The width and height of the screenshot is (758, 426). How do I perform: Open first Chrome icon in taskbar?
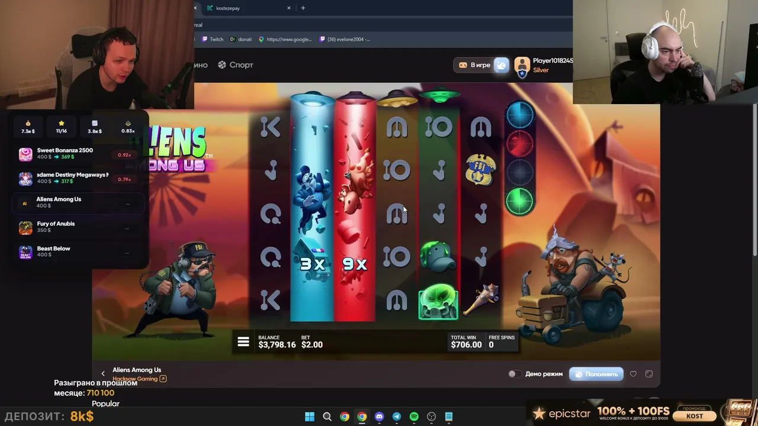pyautogui.click(x=344, y=417)
